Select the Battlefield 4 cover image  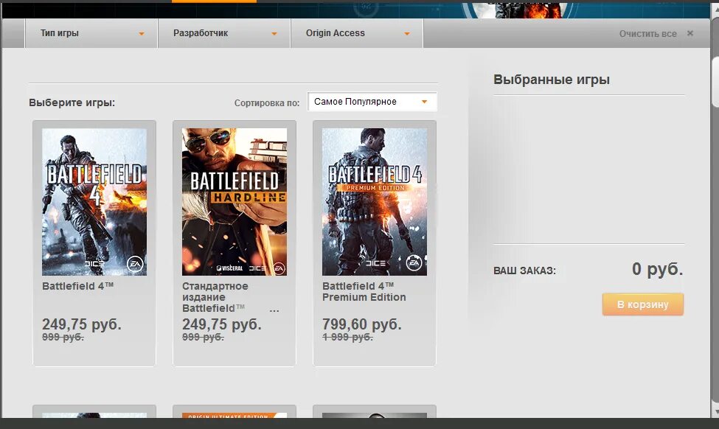pos(94,202)
